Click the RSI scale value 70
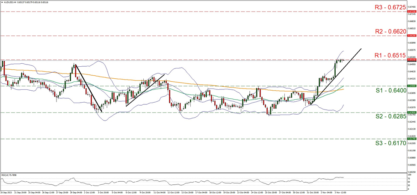Viewport: 417px width, 195px height. coord(409,179)
